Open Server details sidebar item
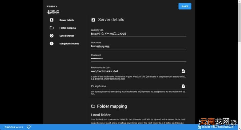Image resolution: width=241 pixels, height=130 pixels. pyautogui.click(x=66, y=20)
